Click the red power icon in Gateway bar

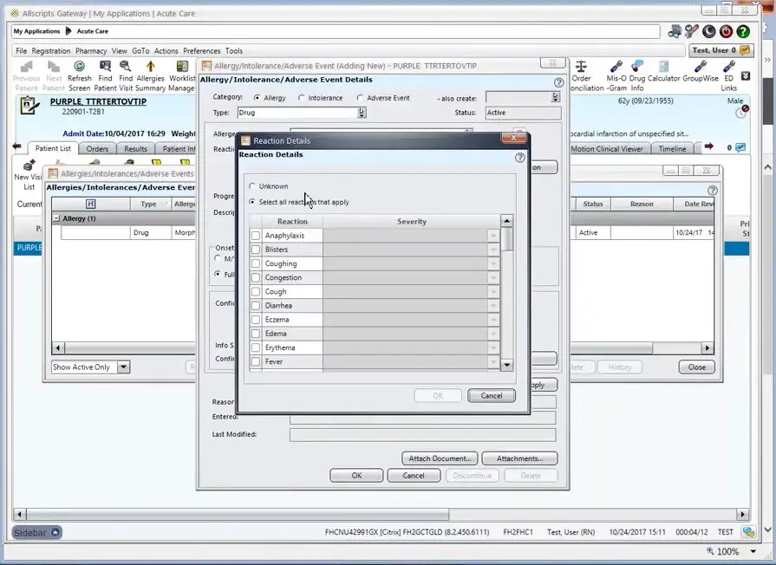(726, 32)
